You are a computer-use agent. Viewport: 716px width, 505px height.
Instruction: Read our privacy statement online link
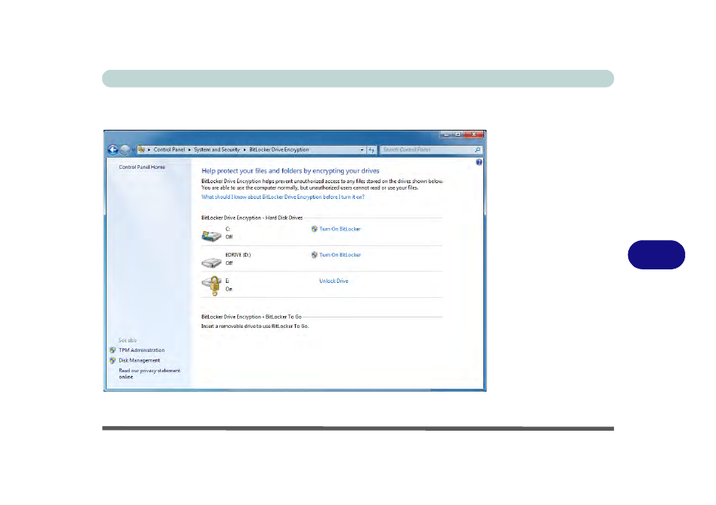149,374
